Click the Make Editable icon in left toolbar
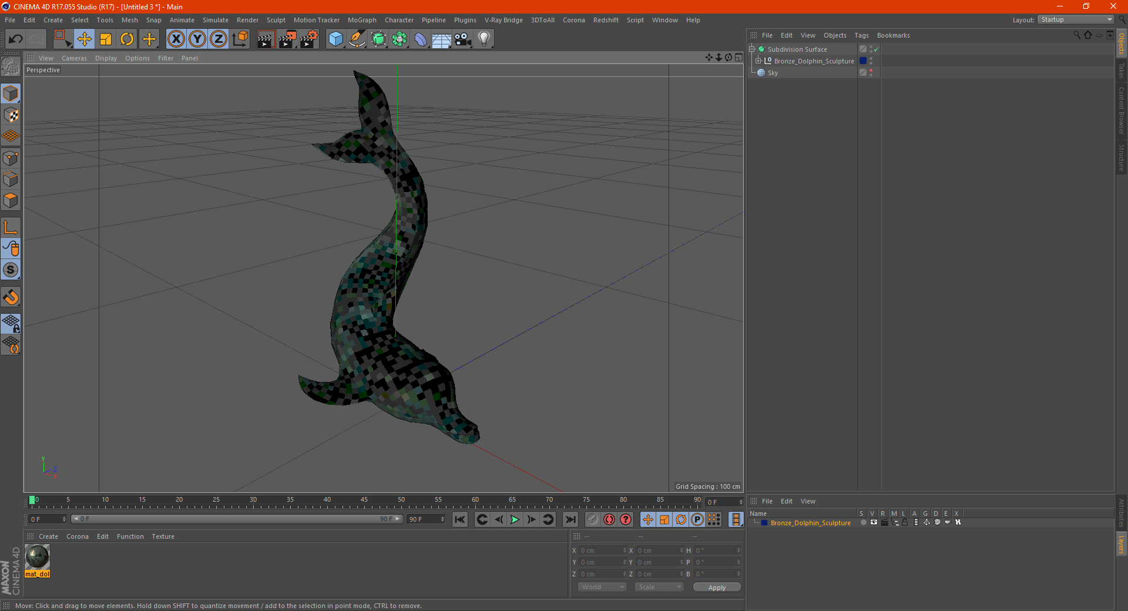The height and width of the screenshot is (611, 1128). 11,67
